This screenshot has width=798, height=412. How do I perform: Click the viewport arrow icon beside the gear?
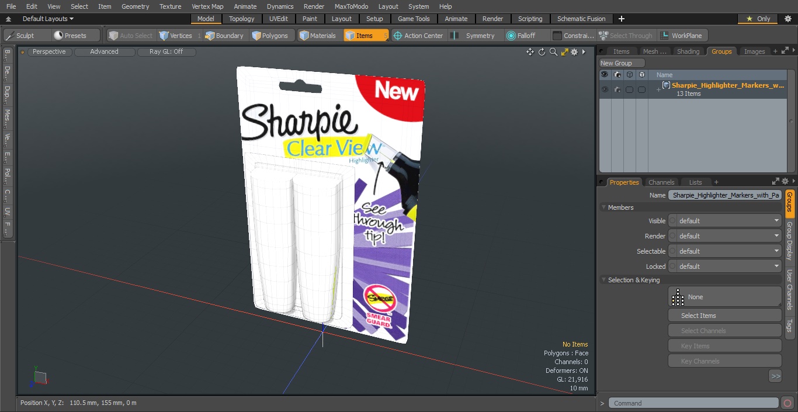(x=584, y=52)
